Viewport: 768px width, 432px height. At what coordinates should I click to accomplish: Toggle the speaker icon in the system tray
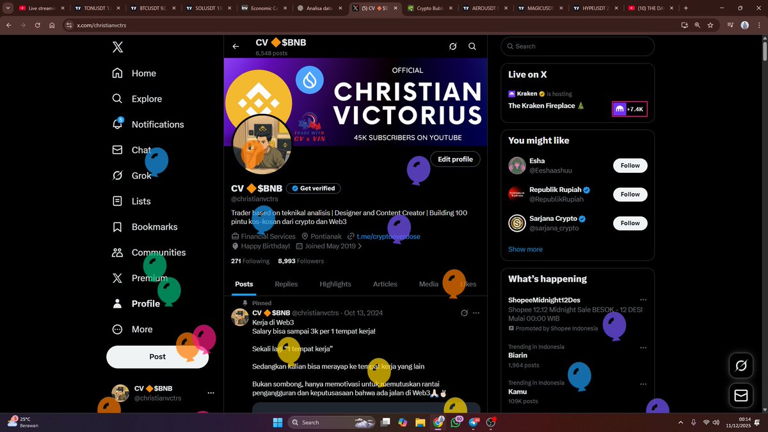[x=716, y=422]
